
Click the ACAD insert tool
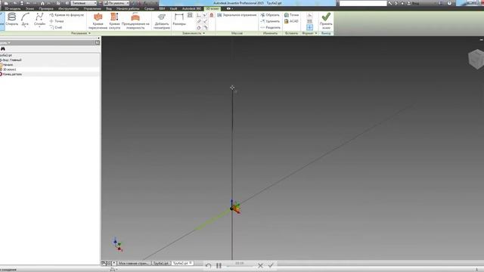click(291, 21)
